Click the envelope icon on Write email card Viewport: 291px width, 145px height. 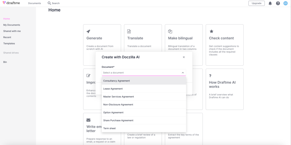click(x=88, y=120)
